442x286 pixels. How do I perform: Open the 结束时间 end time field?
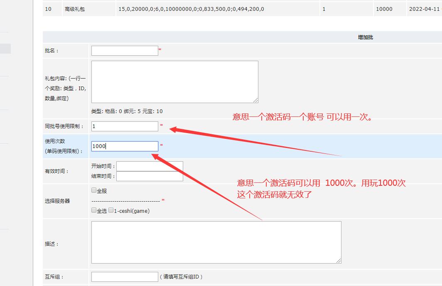click(150, 176)
